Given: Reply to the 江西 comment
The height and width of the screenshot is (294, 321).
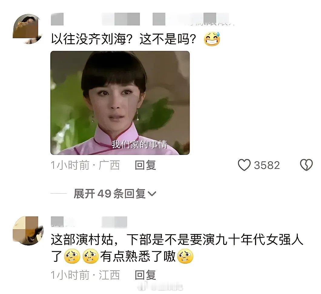Looking at the screenshot, I should tap(145, 275).
